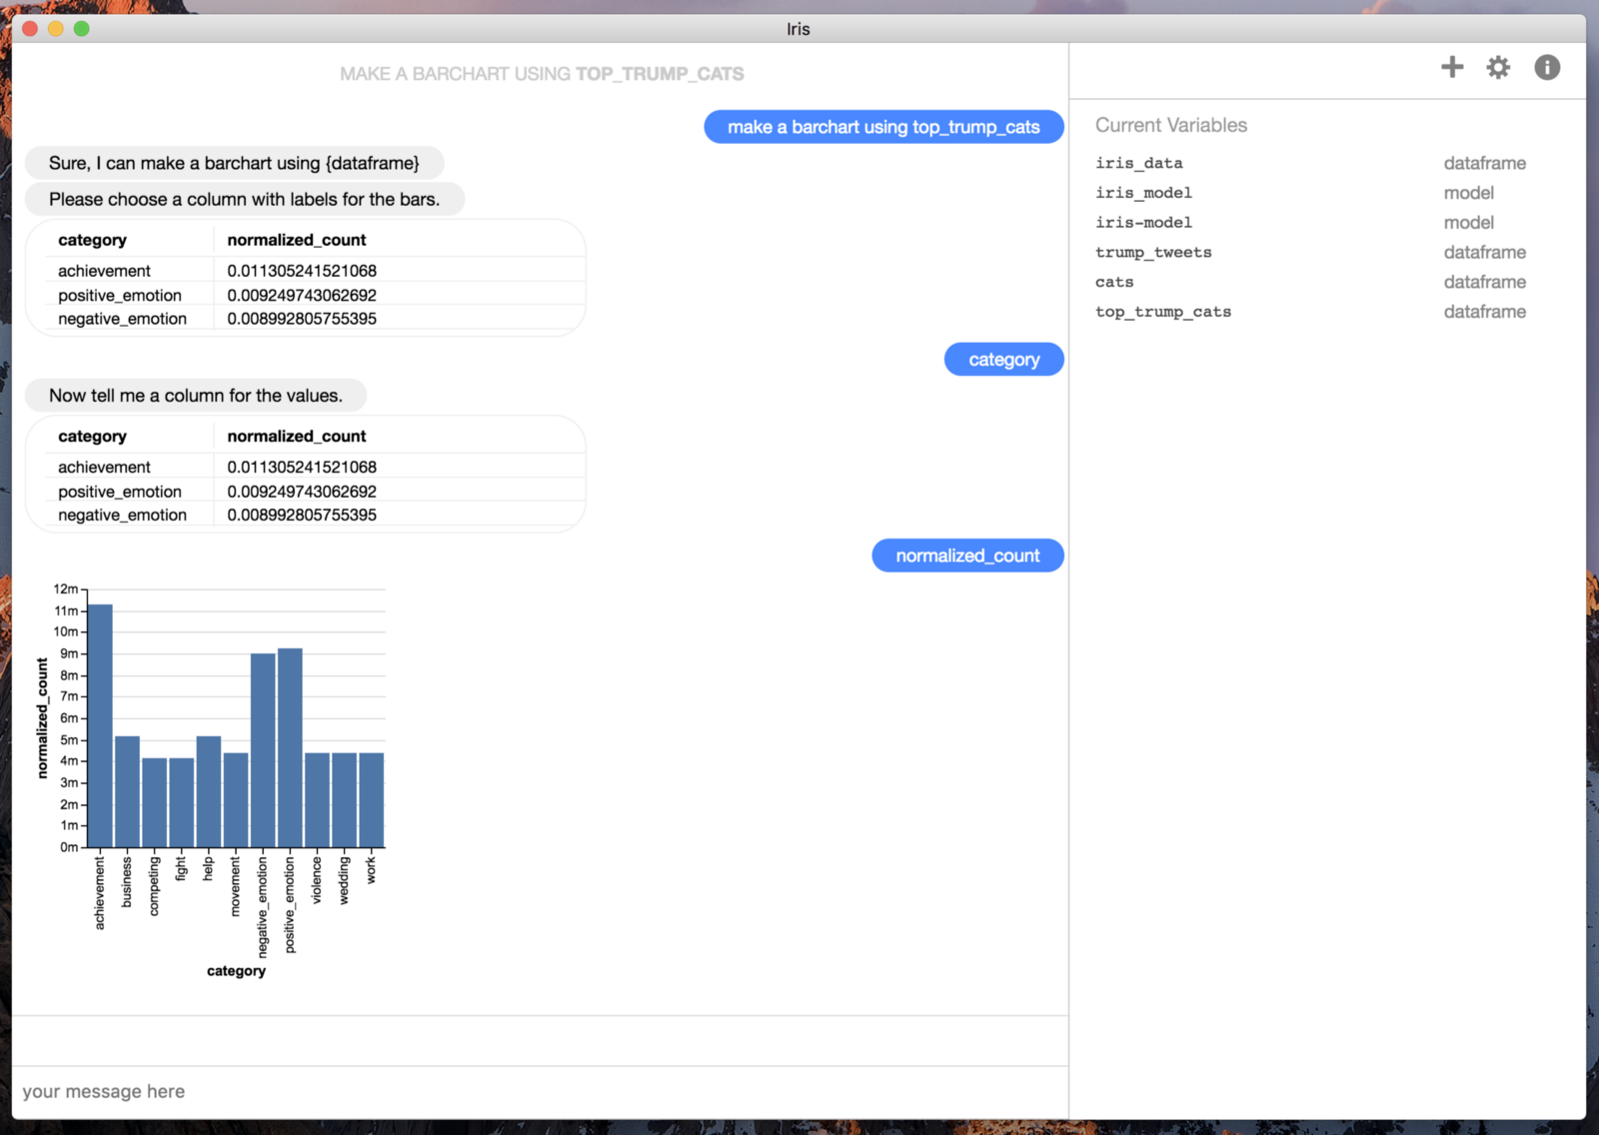The width and height of the screenshot is (1599, 1135).
Task: Click the 'dataframe' type beside cats
Action: click(1485, 283)
